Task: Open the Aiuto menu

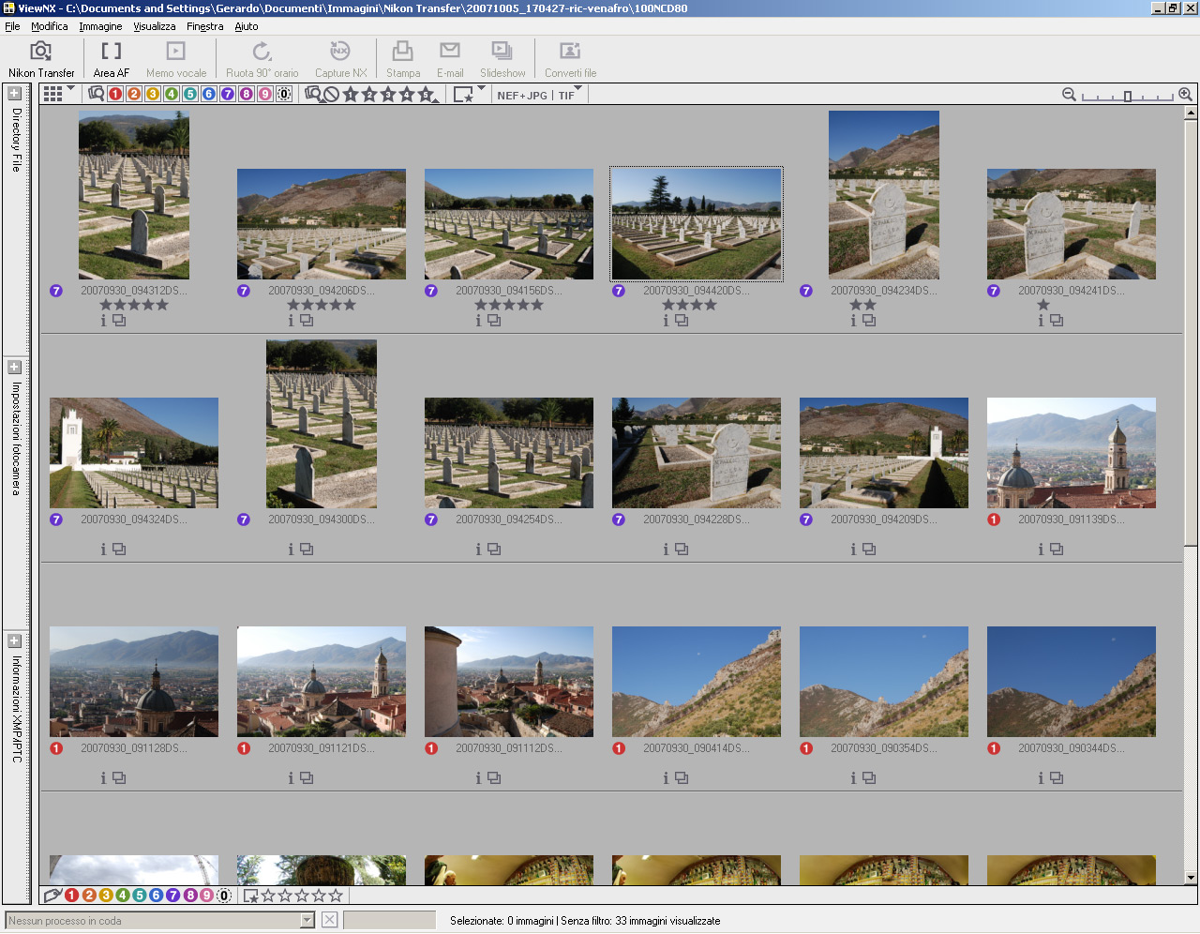Action: click(x=247, y=26)
